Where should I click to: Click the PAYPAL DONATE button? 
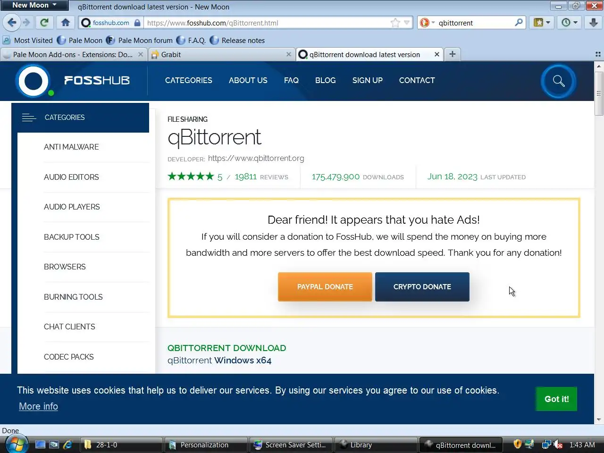pos(325,287)
